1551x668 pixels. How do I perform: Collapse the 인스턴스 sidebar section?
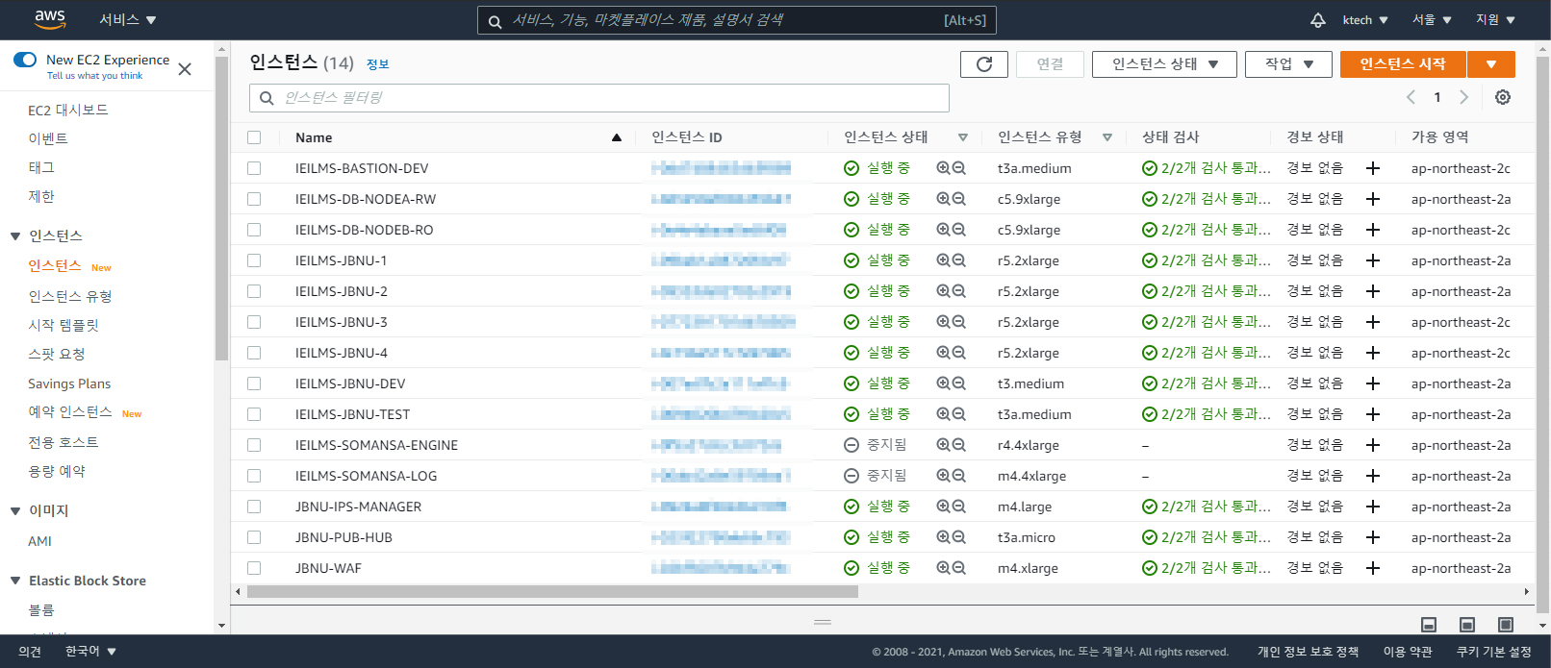(x=15, y=236)
